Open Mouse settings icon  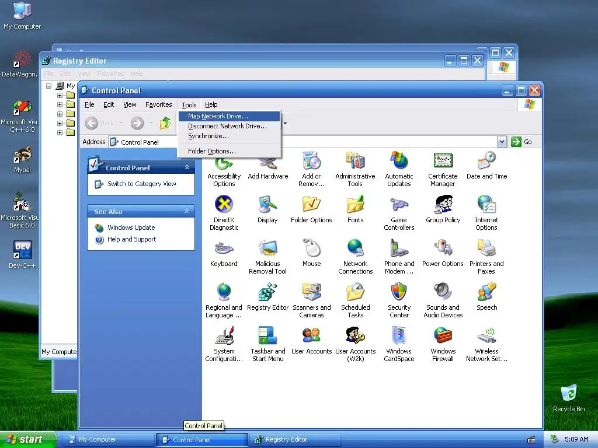(x=312, y=253)
